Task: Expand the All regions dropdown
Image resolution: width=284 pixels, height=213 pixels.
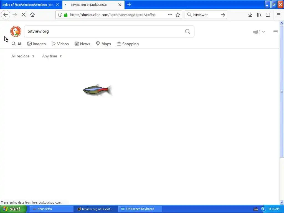Action: pos(23,56)
